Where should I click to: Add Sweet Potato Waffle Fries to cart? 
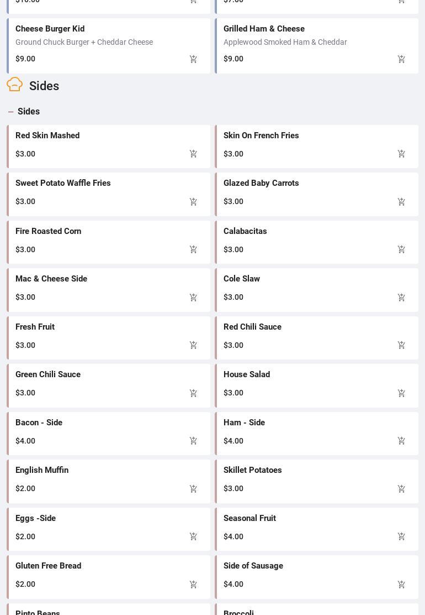coord(193,202)
